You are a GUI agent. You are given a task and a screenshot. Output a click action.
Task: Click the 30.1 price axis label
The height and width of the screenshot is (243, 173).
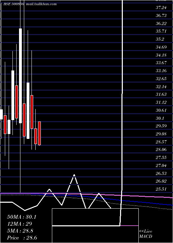click(160, 118)
